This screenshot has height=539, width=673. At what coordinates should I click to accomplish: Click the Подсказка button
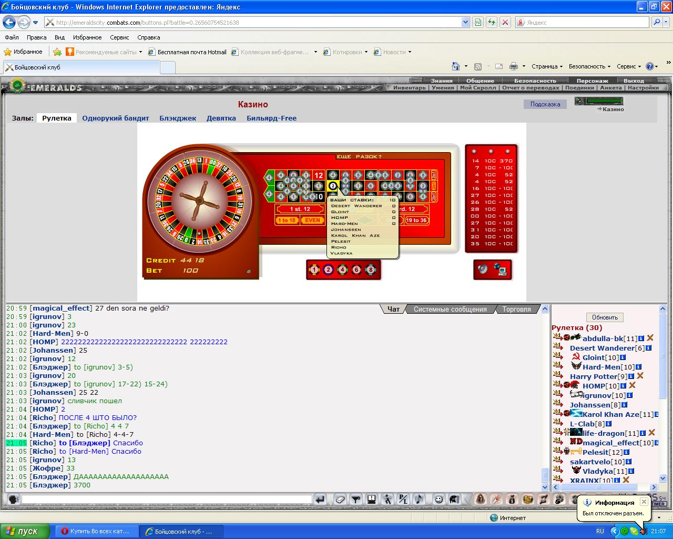[x=545, y=104]
